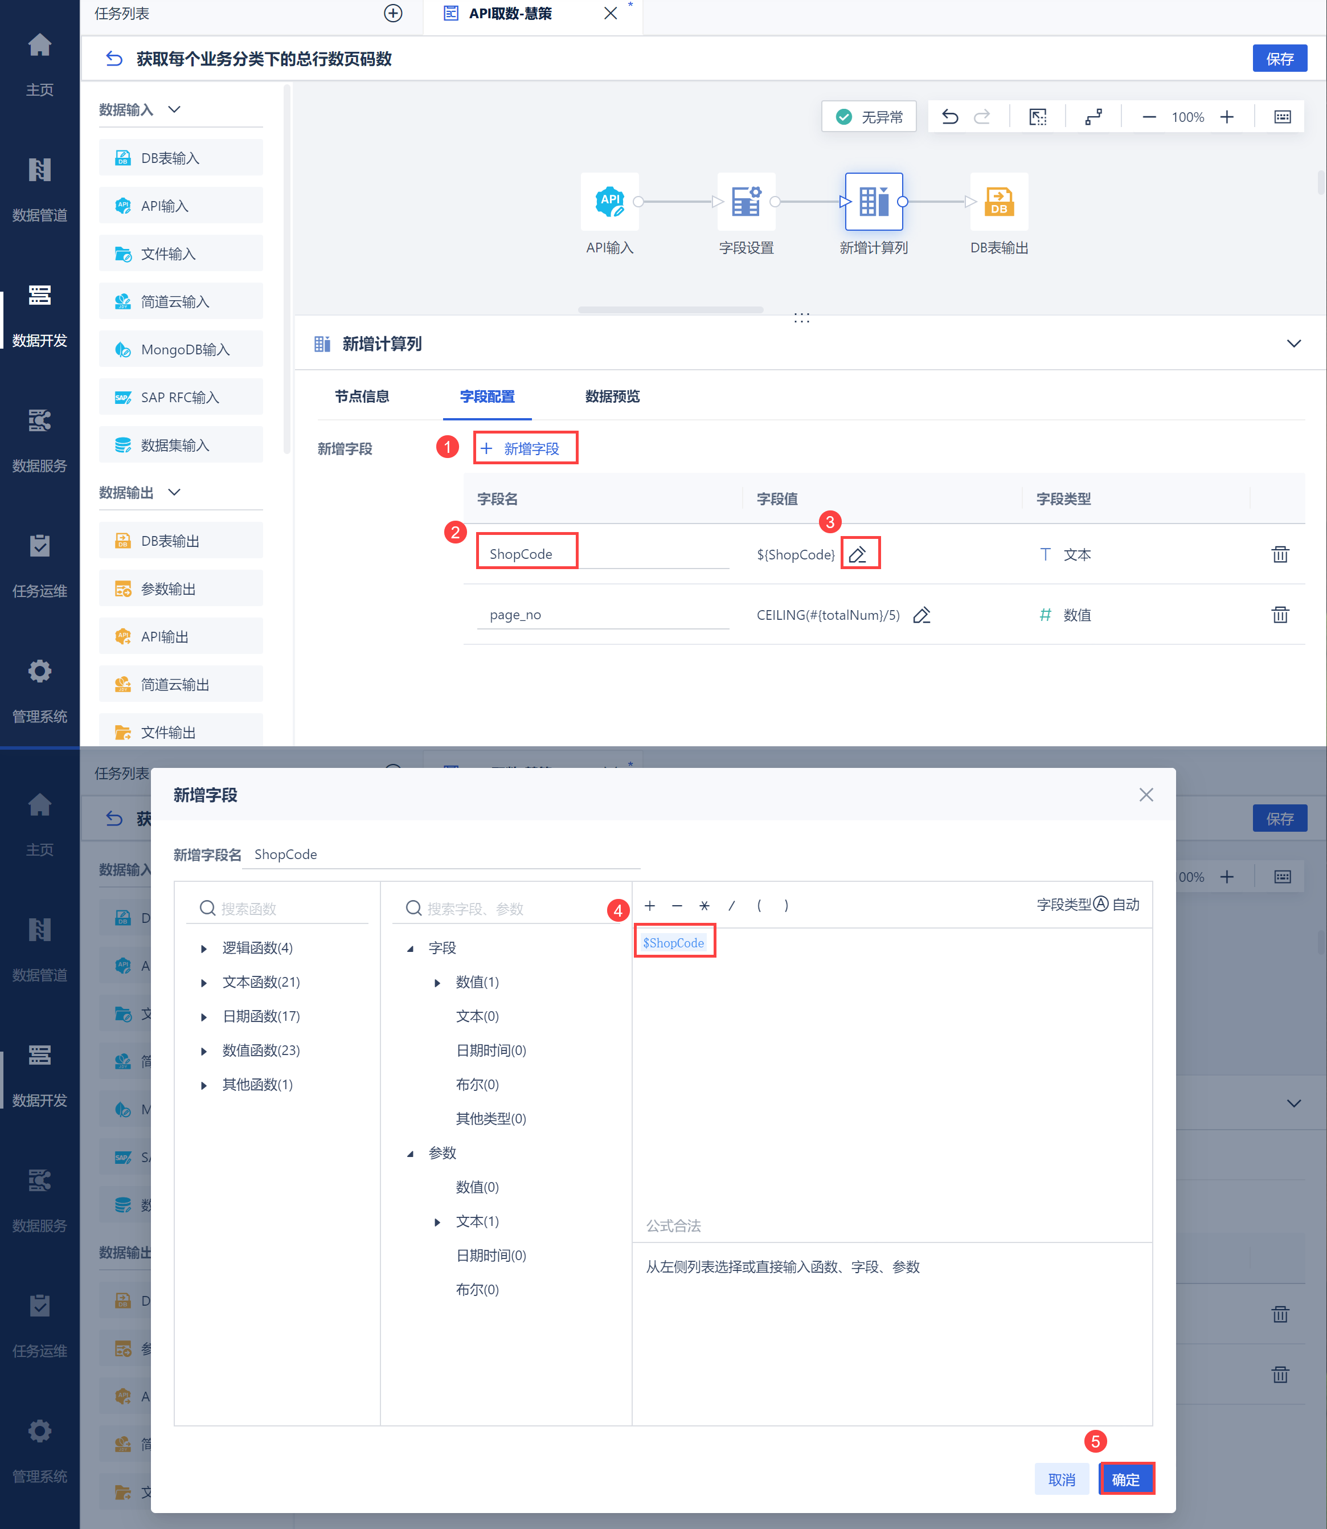This screenshot has height=1529, width=1327.
Task: Expand the 数值(1) fields node
Action: tap(437, 982)
